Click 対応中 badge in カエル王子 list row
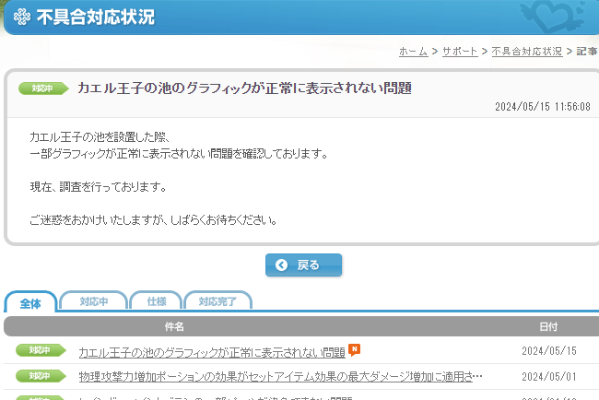 [x=41, y=350]
